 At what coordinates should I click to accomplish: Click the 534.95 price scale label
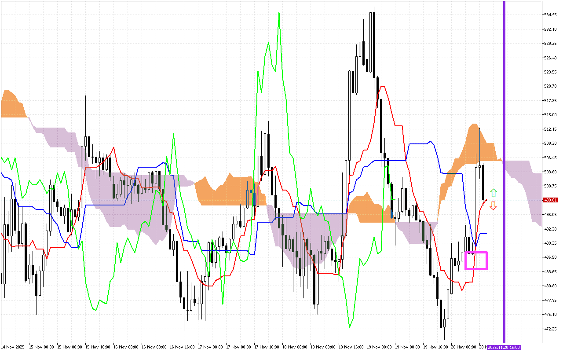(550, 15)
